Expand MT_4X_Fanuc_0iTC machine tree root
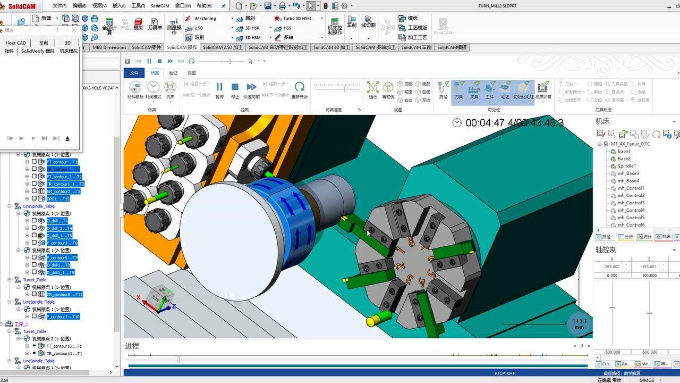Viewport: 680px width, 383px height. click(x=599, y=144)
